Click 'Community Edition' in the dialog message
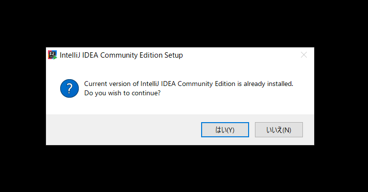This screenshot has width=368, height=192. pos(207,84)
